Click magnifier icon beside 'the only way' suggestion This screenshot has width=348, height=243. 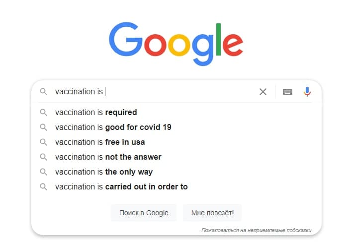[x=44, y=172]
